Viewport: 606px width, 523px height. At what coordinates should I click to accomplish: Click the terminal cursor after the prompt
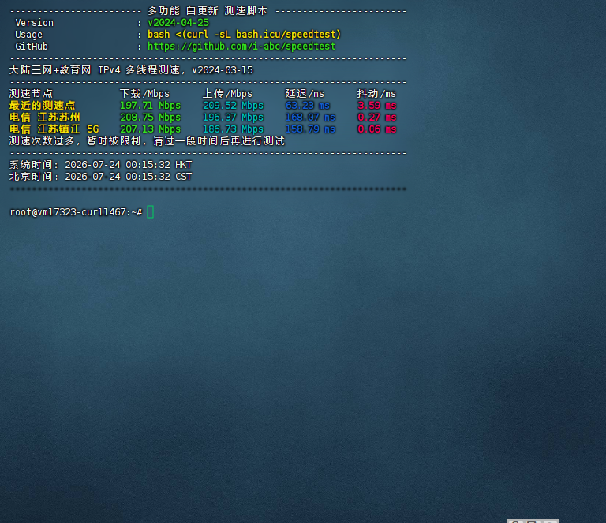pos(151,212)
